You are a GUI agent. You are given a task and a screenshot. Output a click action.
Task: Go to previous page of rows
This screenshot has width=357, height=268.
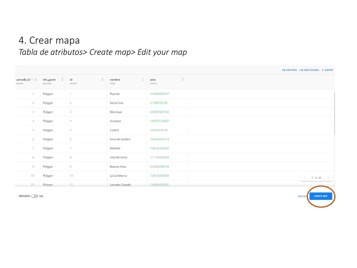[x=304, y=178]
